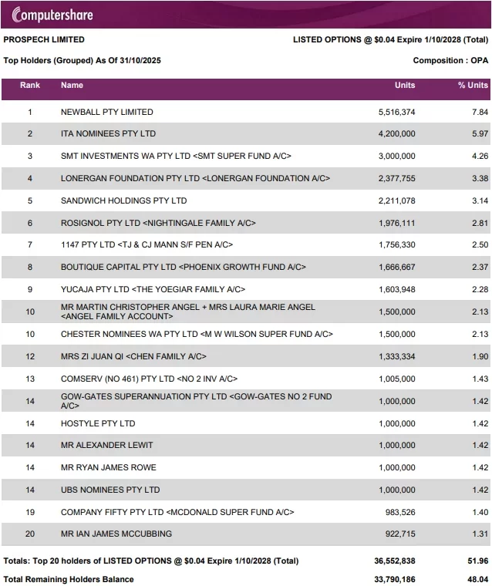
Task: Click the Rank column header
Action: click(30, 86)
